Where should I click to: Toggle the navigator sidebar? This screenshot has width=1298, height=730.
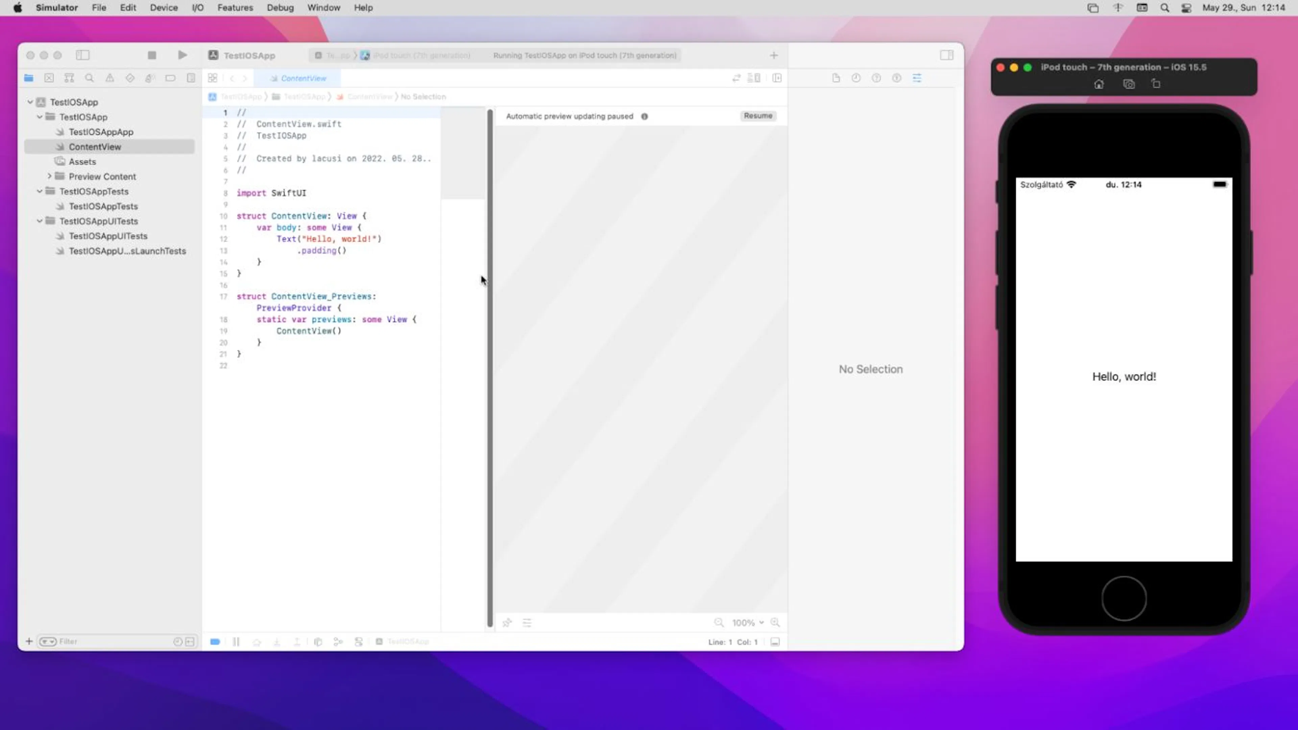point(82,55)
